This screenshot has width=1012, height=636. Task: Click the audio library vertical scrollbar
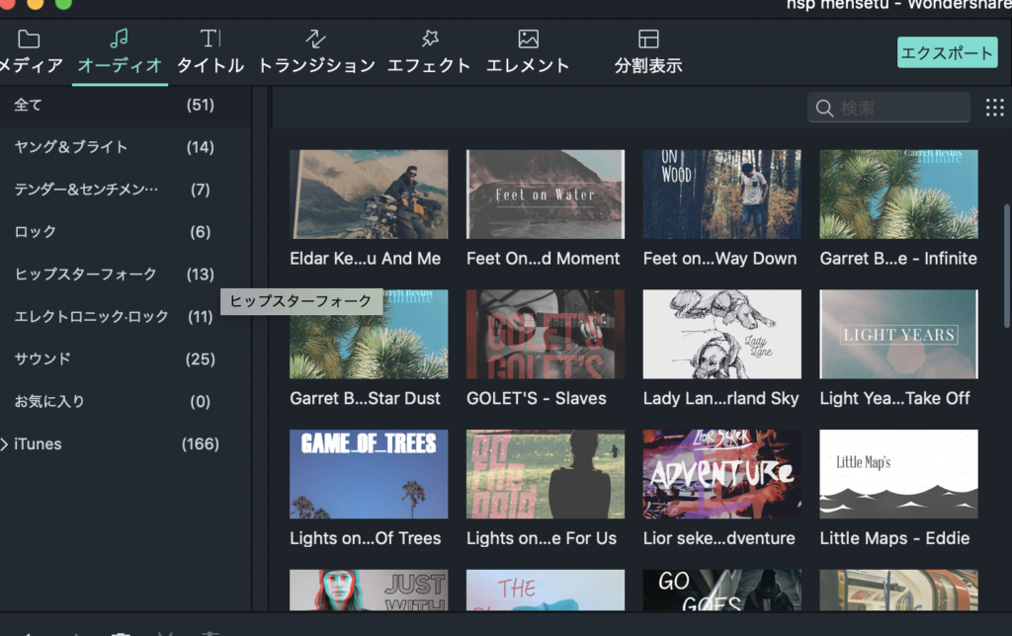1007,257
